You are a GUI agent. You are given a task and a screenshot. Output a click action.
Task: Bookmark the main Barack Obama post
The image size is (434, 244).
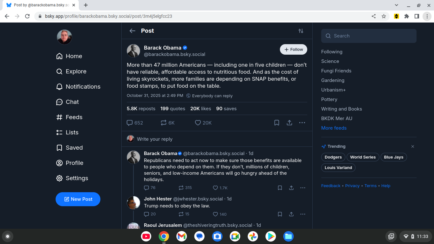(x=277, y=123)
